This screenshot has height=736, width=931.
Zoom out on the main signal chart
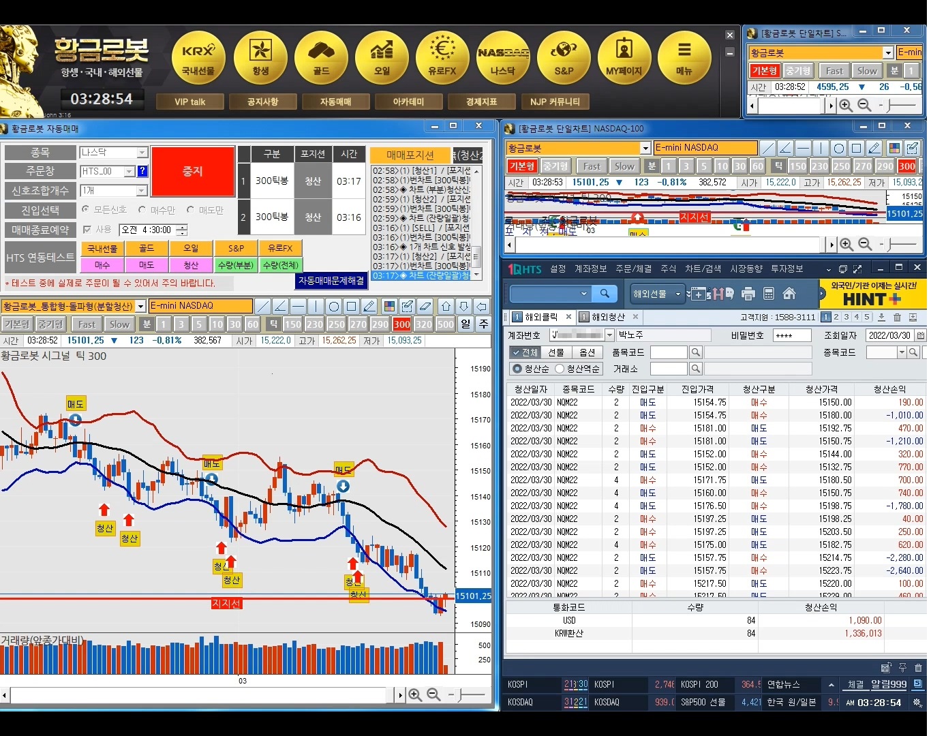[433, 695]
